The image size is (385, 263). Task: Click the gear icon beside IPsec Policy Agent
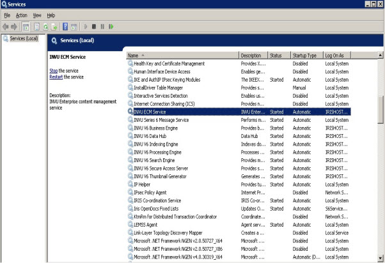(x=130, y=192)
